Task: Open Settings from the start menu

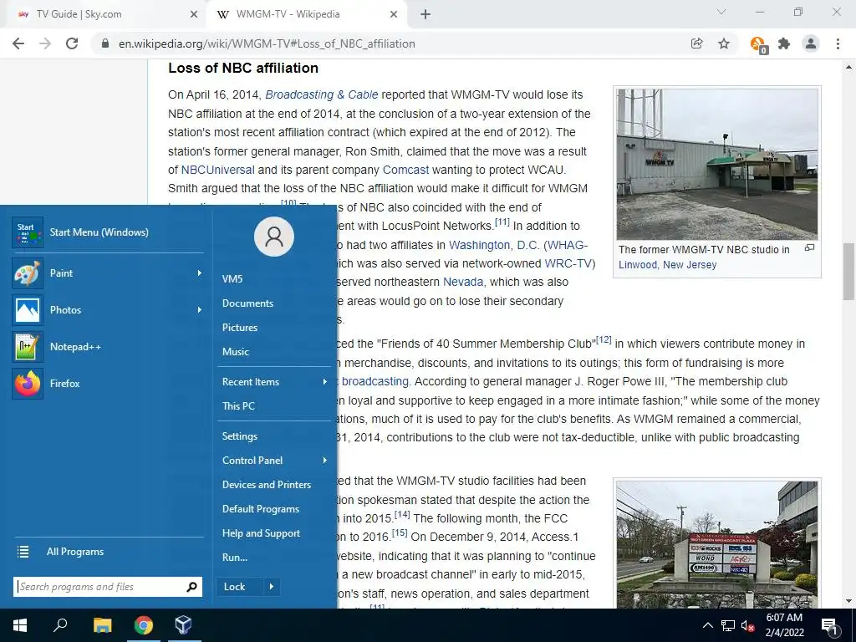Action: [x=240, y=436]
